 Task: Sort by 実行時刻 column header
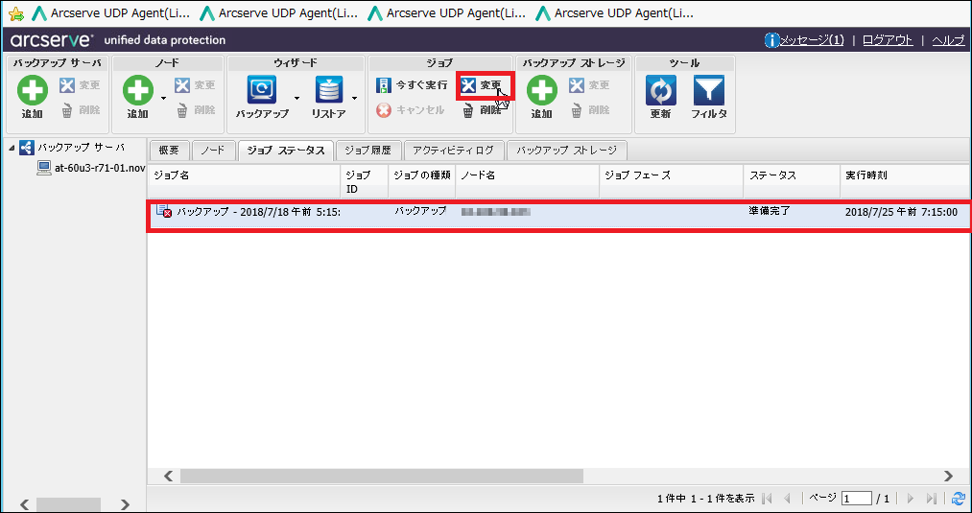pyautogui.click(x=906, y=181)
